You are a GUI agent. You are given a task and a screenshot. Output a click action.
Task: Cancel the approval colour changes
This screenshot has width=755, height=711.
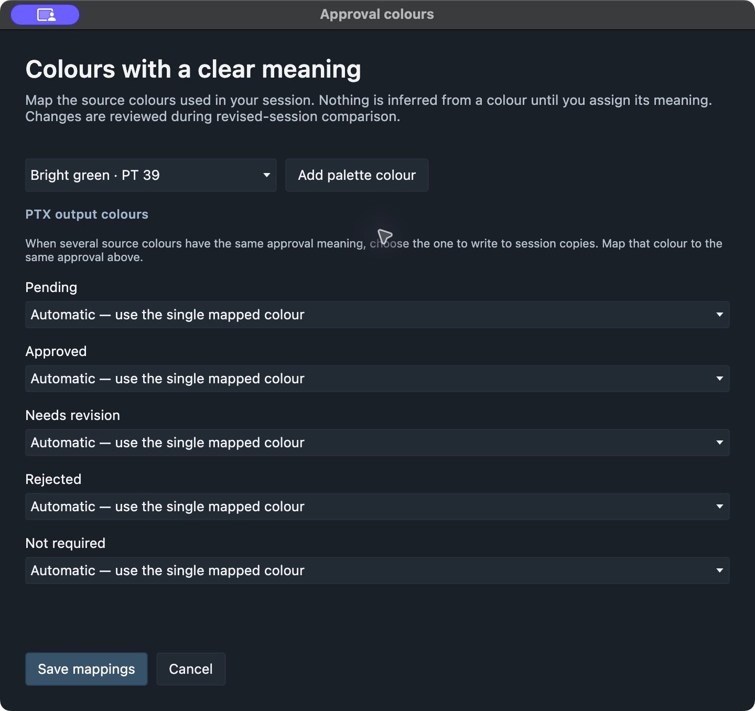(x=191, y=669)
